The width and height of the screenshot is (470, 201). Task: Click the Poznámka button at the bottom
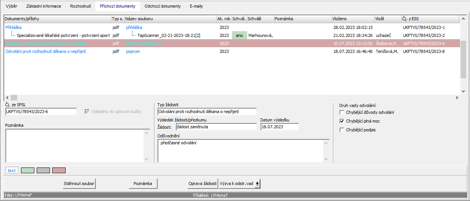click(x=143, y=183)
